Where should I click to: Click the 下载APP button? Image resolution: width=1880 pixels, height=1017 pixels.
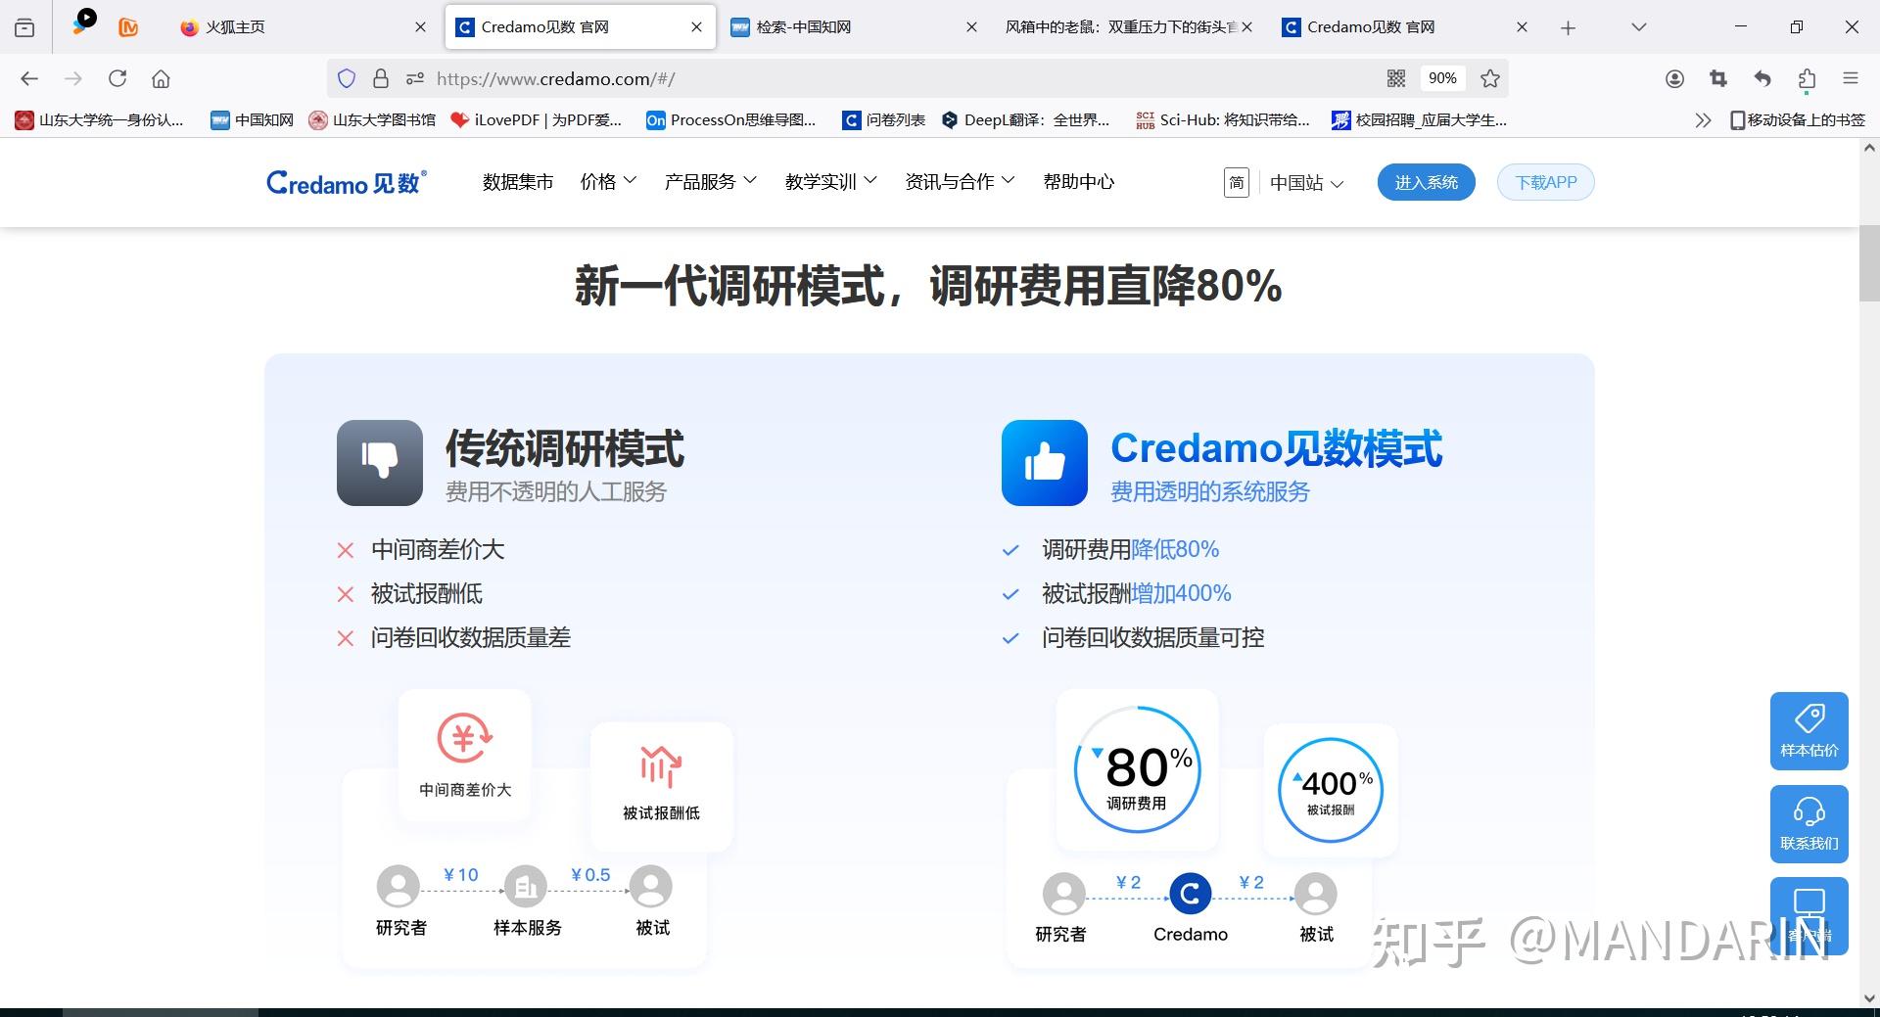(x=1545, y=182)
